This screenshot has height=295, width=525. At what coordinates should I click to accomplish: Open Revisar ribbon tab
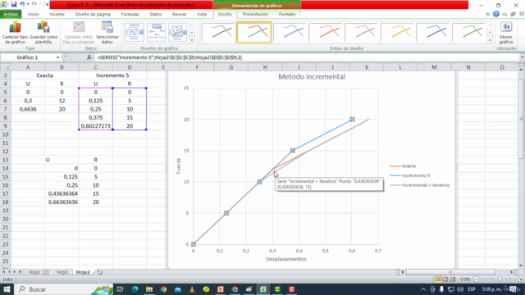179,15
